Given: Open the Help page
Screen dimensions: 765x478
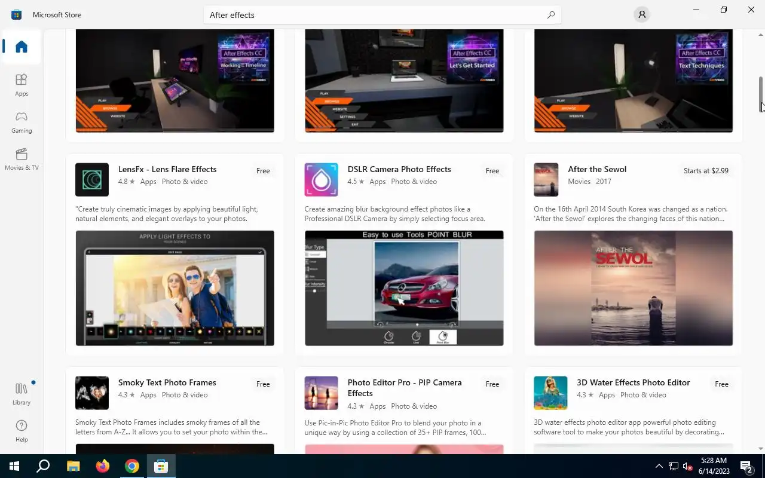Looking at the screenshot, I should (22, 431).
